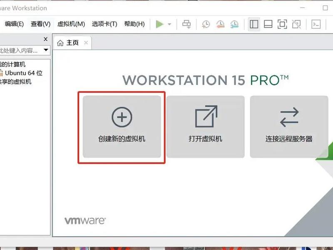Open the 查看(V) menu
The width and height of the screenshot is (333, 250).
pos(40,24)
